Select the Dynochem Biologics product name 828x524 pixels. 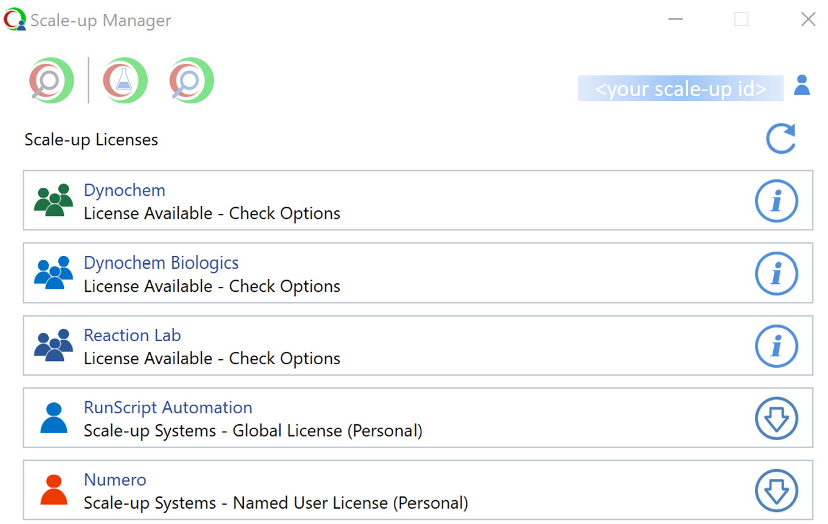pyautogui.click(x=161, y=263)
